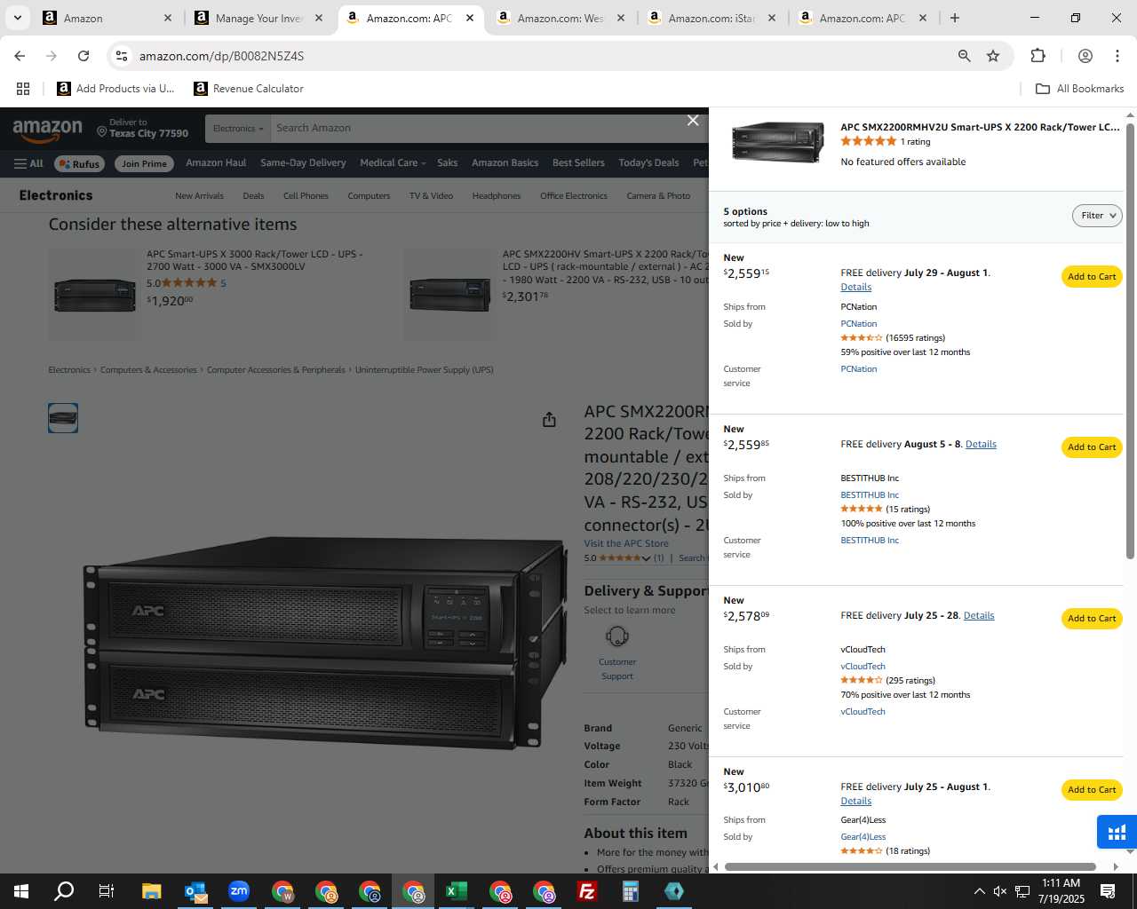Add BESTITHUB Inc offer to cart
1137x909 pixels.
[1092, 447]
